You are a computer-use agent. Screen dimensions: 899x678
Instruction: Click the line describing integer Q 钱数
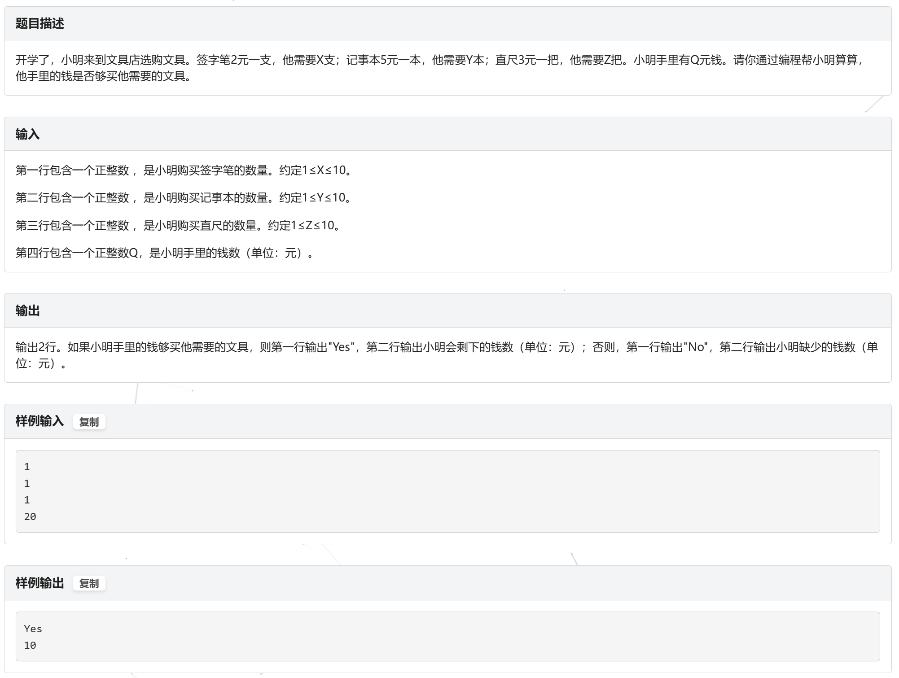tap(164, 253)
